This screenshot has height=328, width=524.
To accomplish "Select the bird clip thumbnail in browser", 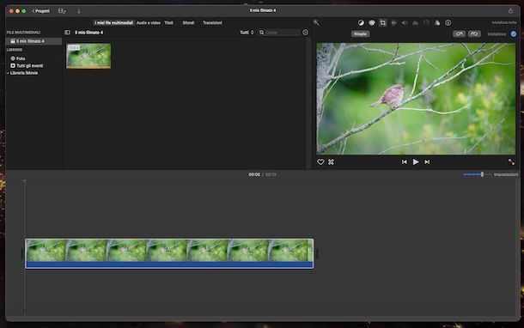I will (x=88, y=56).
